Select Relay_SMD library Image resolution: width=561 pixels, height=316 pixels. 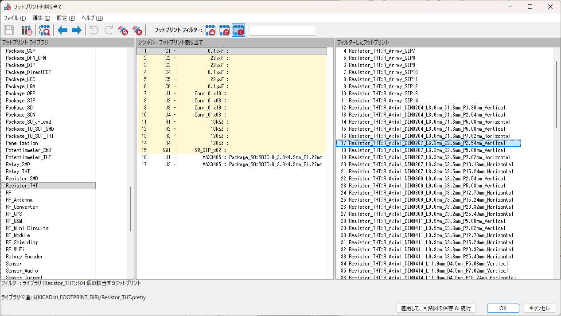pos(48,164)
